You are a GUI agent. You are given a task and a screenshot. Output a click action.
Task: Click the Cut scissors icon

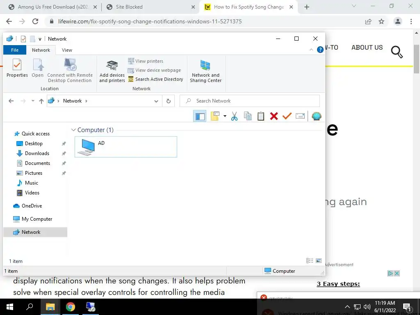click(x=234, y=116)
